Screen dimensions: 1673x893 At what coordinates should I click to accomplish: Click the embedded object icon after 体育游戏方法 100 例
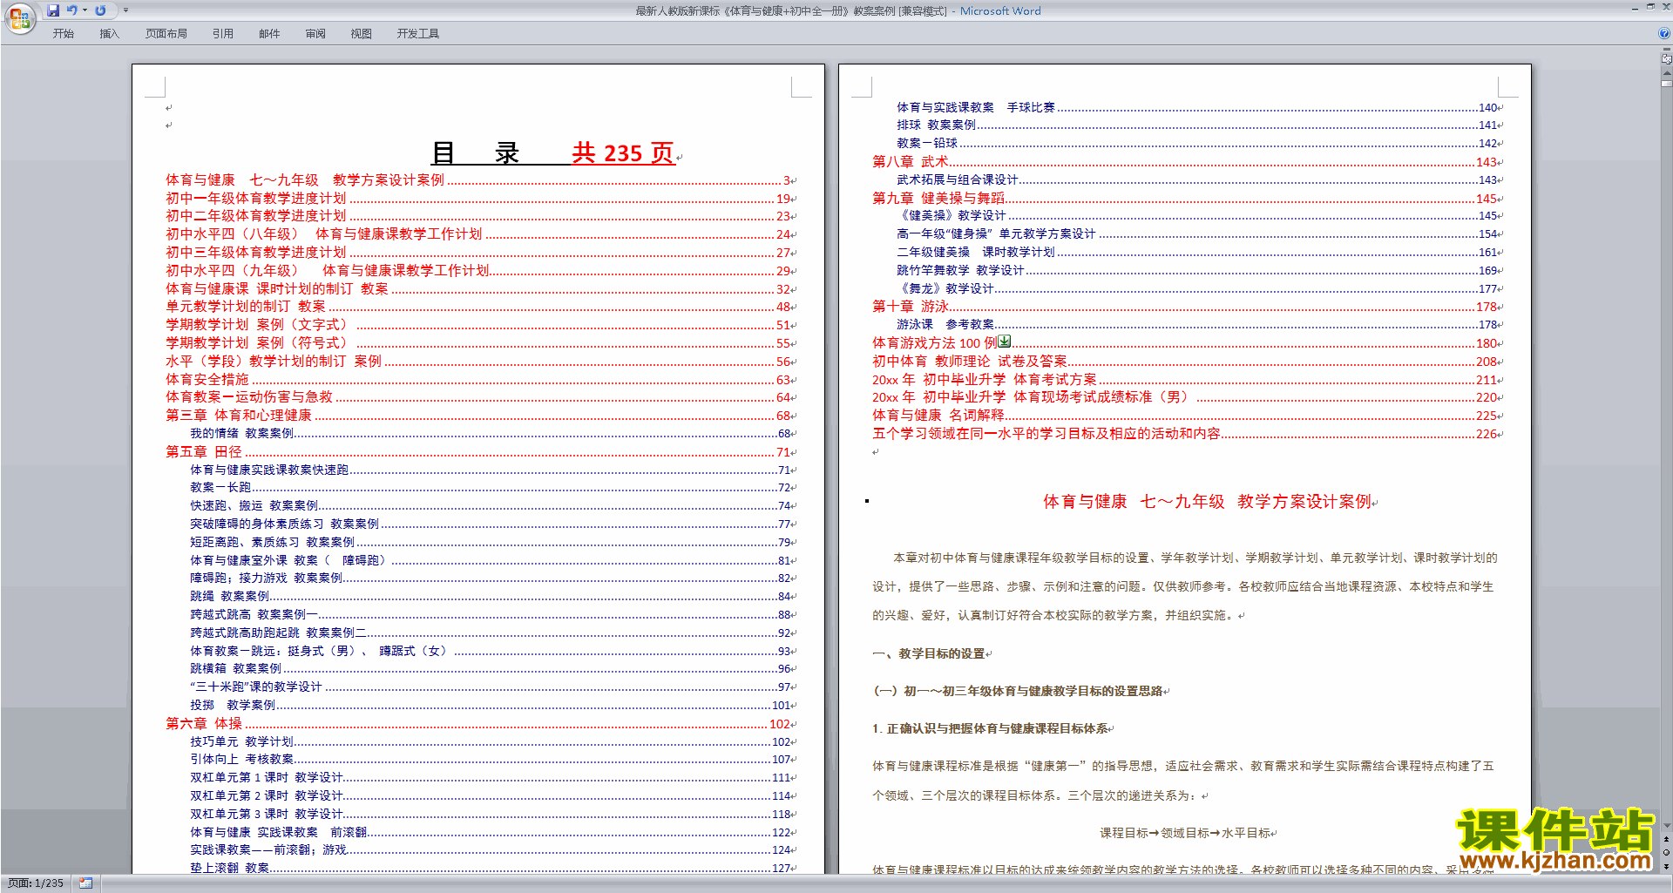pos(1005,342)
